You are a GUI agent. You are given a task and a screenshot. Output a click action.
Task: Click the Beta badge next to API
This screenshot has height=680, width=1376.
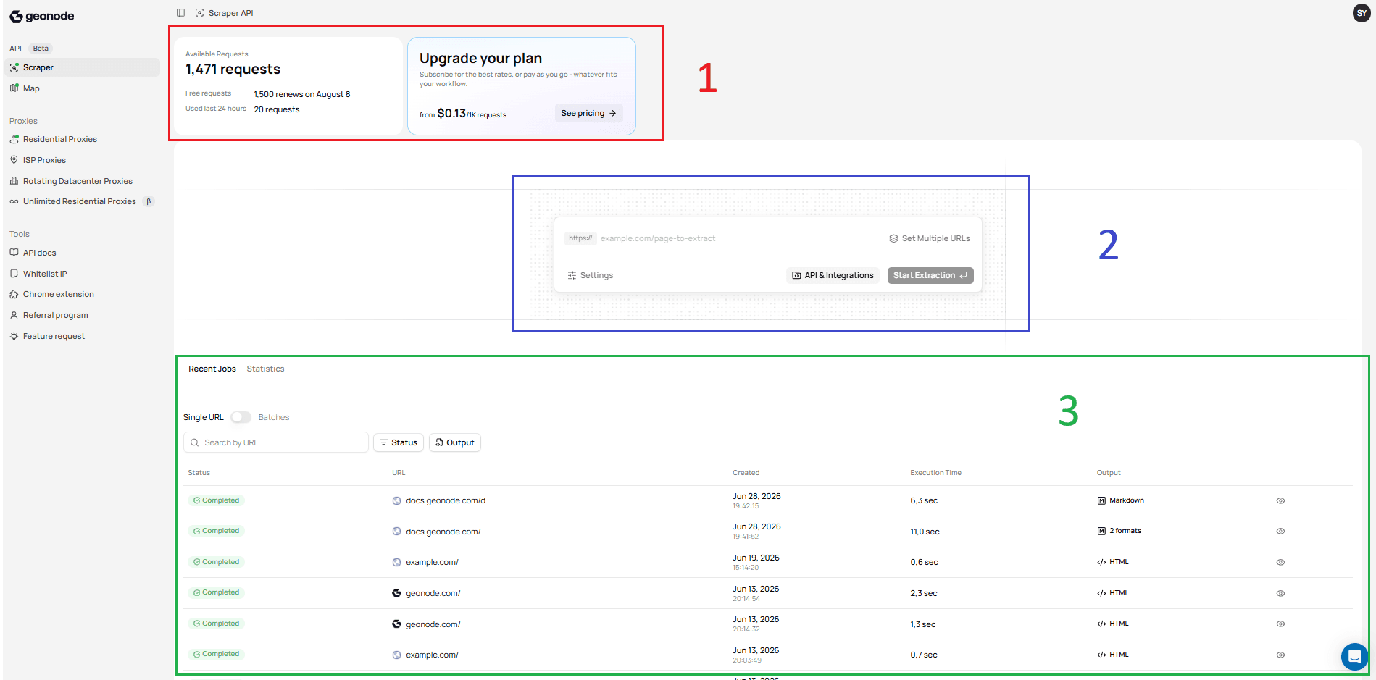click(x=41, y=49)
